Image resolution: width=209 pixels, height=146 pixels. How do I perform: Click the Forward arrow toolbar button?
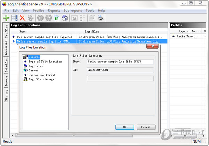(x=48, y=18)
